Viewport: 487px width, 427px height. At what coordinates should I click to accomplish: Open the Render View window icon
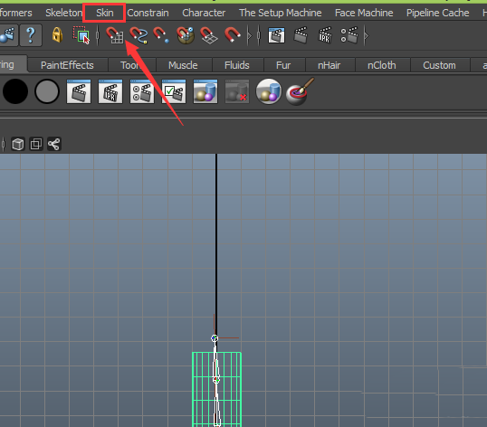click(x=276, y=35)
